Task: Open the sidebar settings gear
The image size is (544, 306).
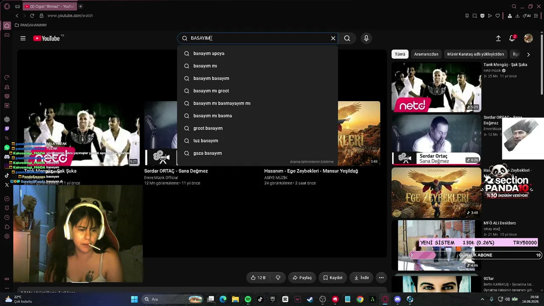Action: [x=7, y=236]
